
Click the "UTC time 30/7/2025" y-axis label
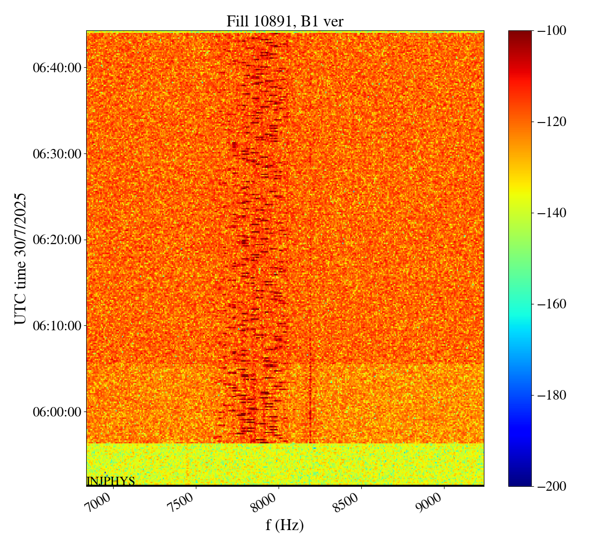20,259
